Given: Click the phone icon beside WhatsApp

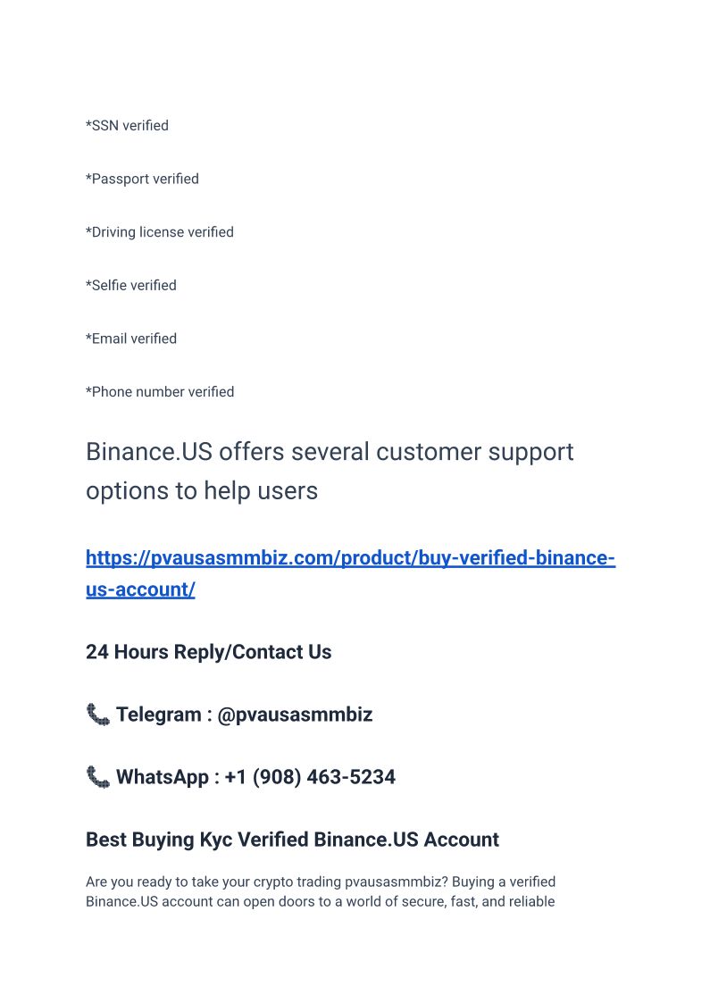Looking at the screenshot, I should (98, 777).
